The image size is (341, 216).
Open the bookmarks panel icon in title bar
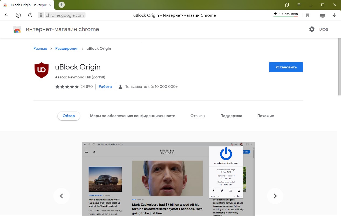tap(287, 5)
